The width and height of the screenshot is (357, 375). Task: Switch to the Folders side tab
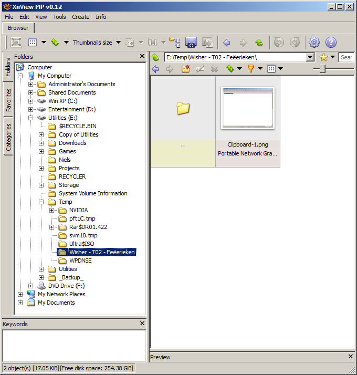click(8, 67)
